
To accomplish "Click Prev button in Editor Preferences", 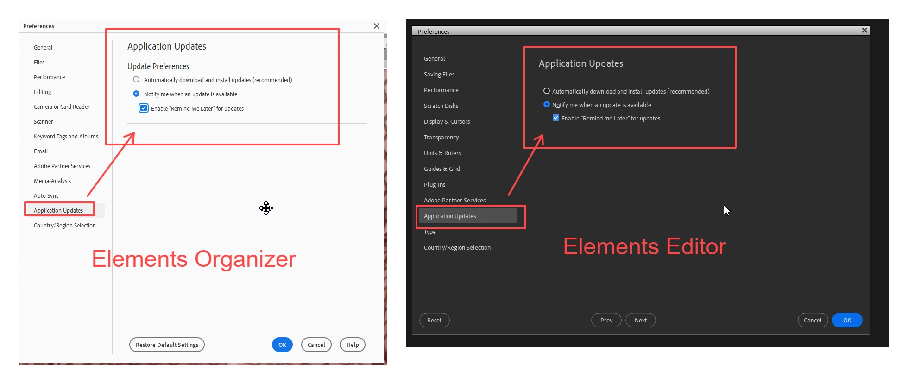I will point(606,320).
